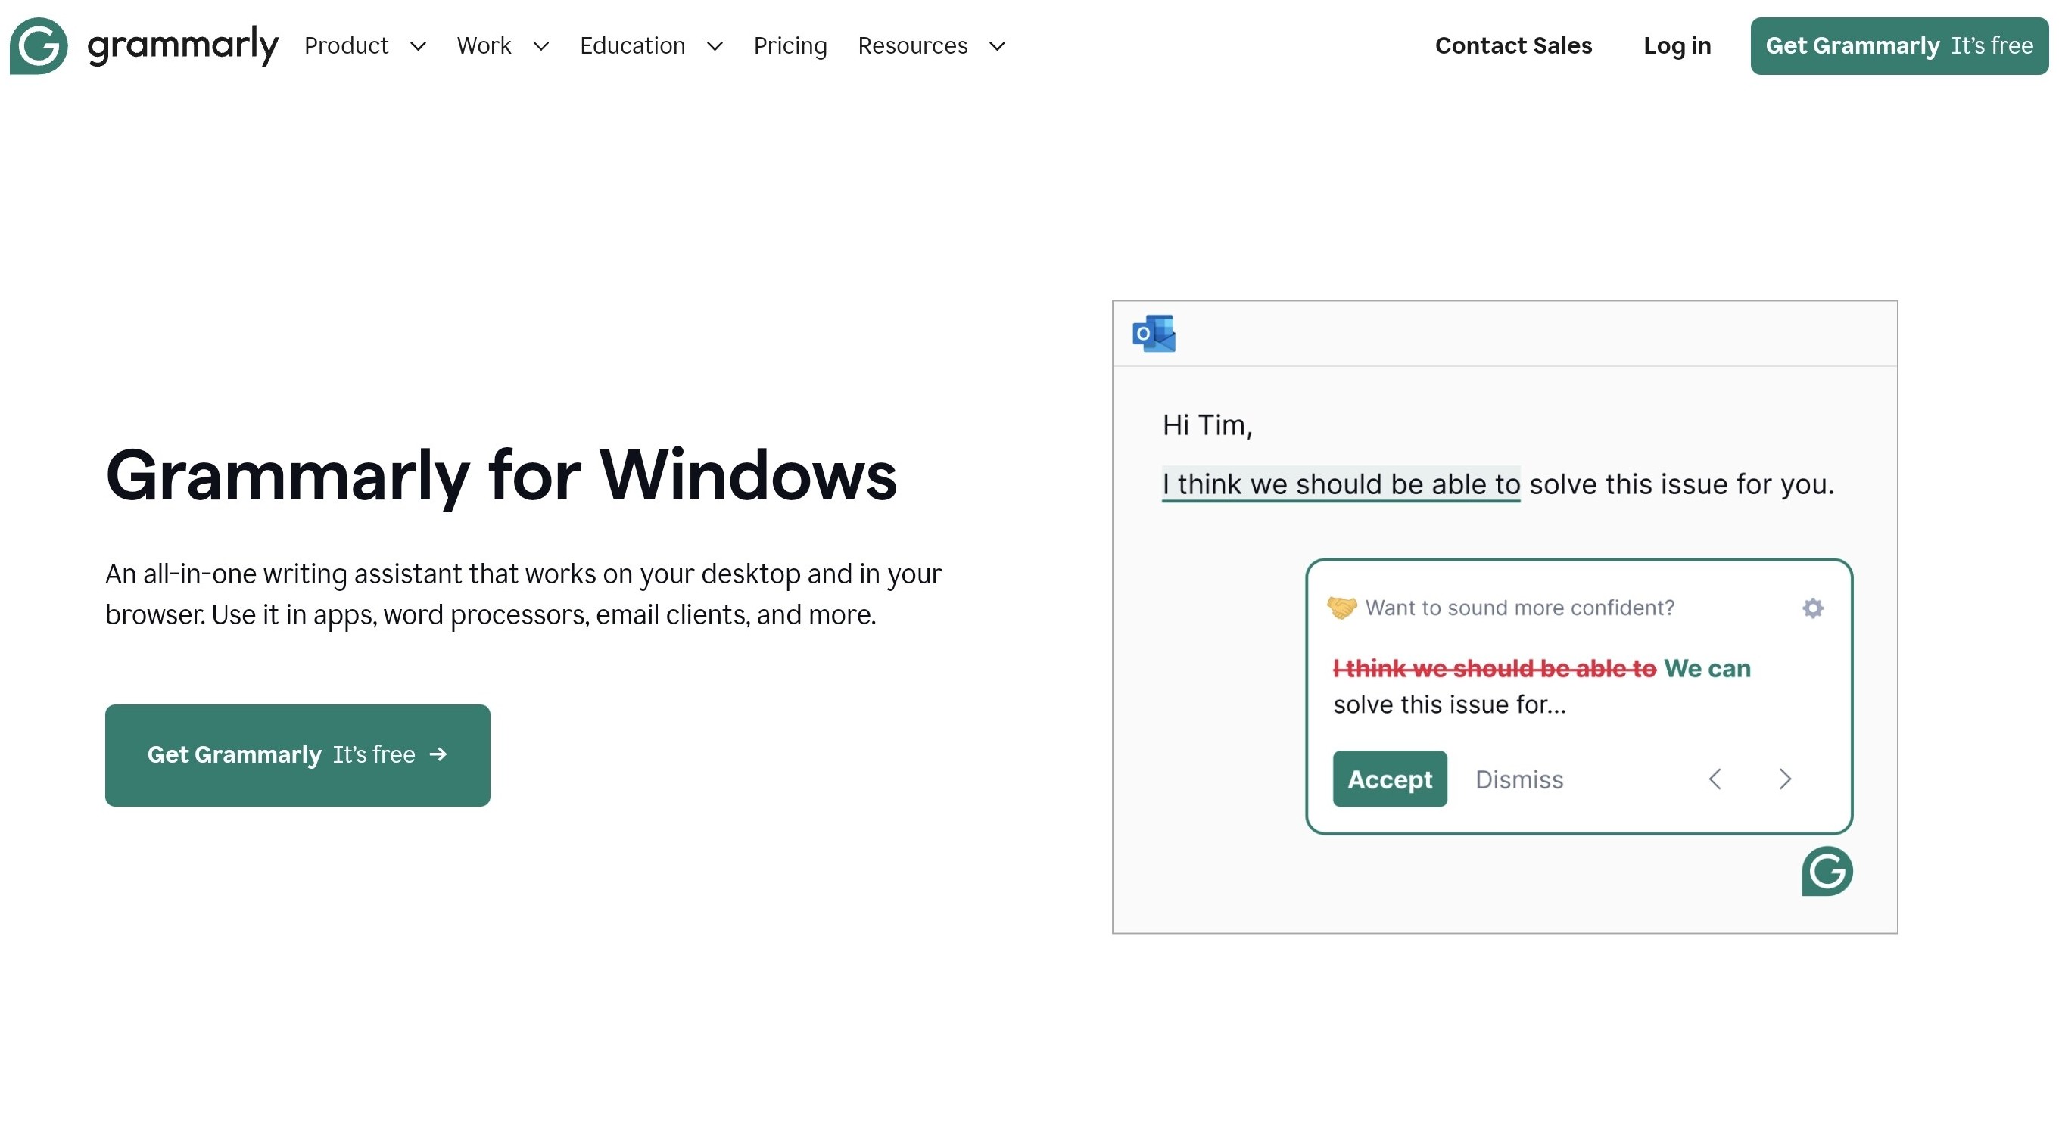This screenshot has width=2062, height=1129.
Task: Go to the previous suggestion arrow
Action: pos(1715,779)
